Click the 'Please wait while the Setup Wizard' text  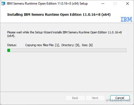coord(64,34)
